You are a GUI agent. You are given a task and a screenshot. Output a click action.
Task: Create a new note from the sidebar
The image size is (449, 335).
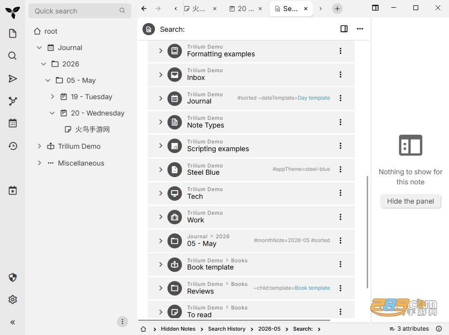(x=13, y=34)
